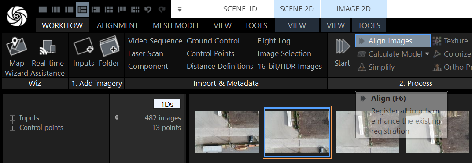Open the SCENE 1D context tab
The image size is (472, 163).
coord(240,9)
